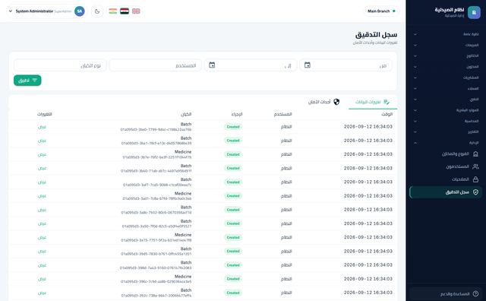Collapse the الإدارة administration sidebar section

(446, 143)
